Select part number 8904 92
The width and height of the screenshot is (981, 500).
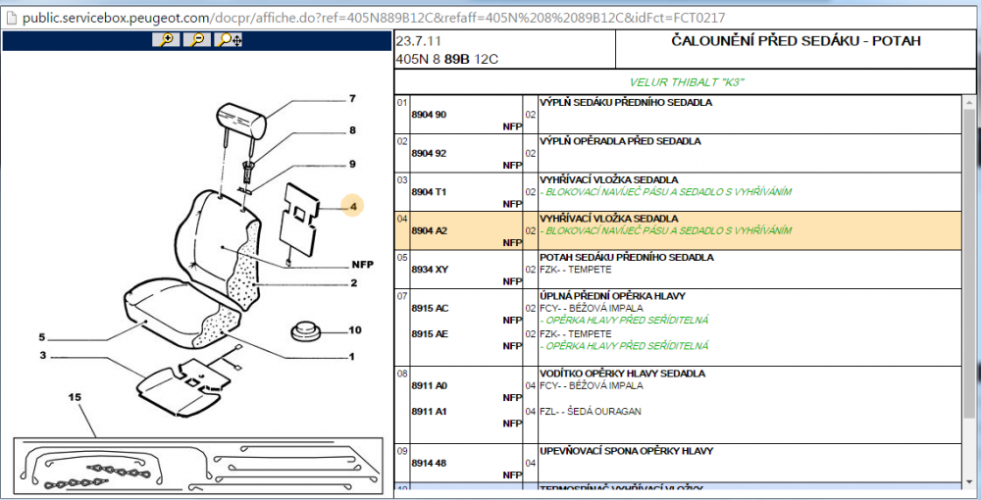(429, 153)
